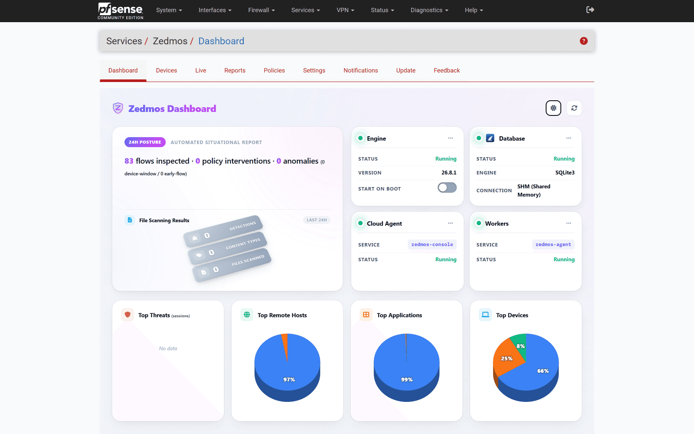Viewport: 694px width, 434px height.
Task: Click the Top Remote Hosts globe icon
Action: pyautogui.click(x=247, y=315)
